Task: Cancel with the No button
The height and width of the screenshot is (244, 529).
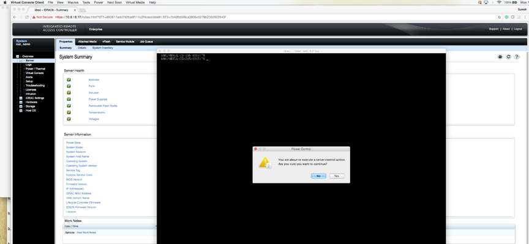Action: coord(318,176)
